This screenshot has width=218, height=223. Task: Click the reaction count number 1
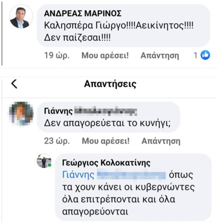[x=196, y=55]
